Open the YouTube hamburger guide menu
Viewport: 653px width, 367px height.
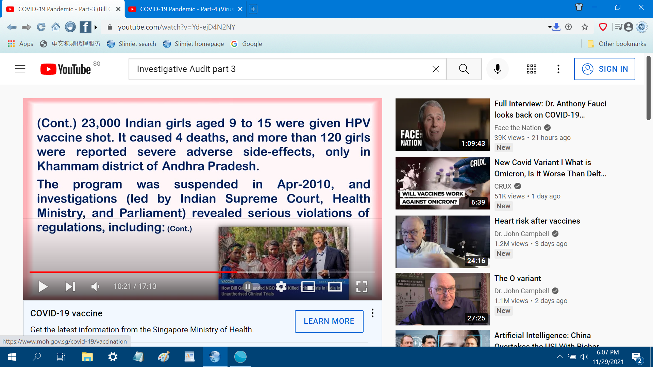pyautogui.click(x=20, y=69)
